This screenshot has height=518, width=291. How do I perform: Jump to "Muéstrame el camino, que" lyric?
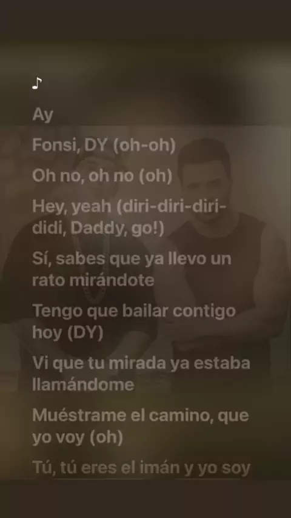pyautogui.click(x=141, y=415)
